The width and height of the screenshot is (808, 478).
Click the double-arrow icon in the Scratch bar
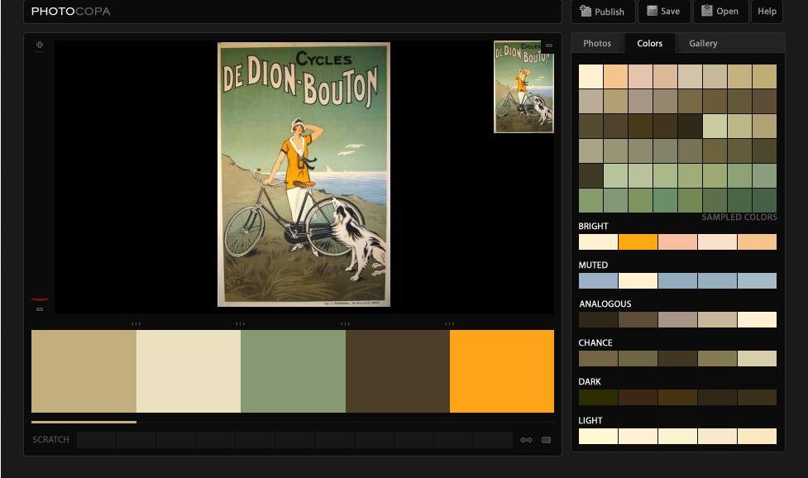click(x=526, y=440)
